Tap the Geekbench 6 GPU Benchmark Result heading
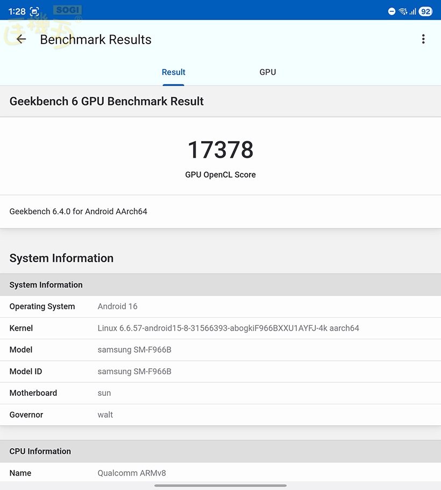The width and height of the screenshot is (441, 490). pos(106,101)
